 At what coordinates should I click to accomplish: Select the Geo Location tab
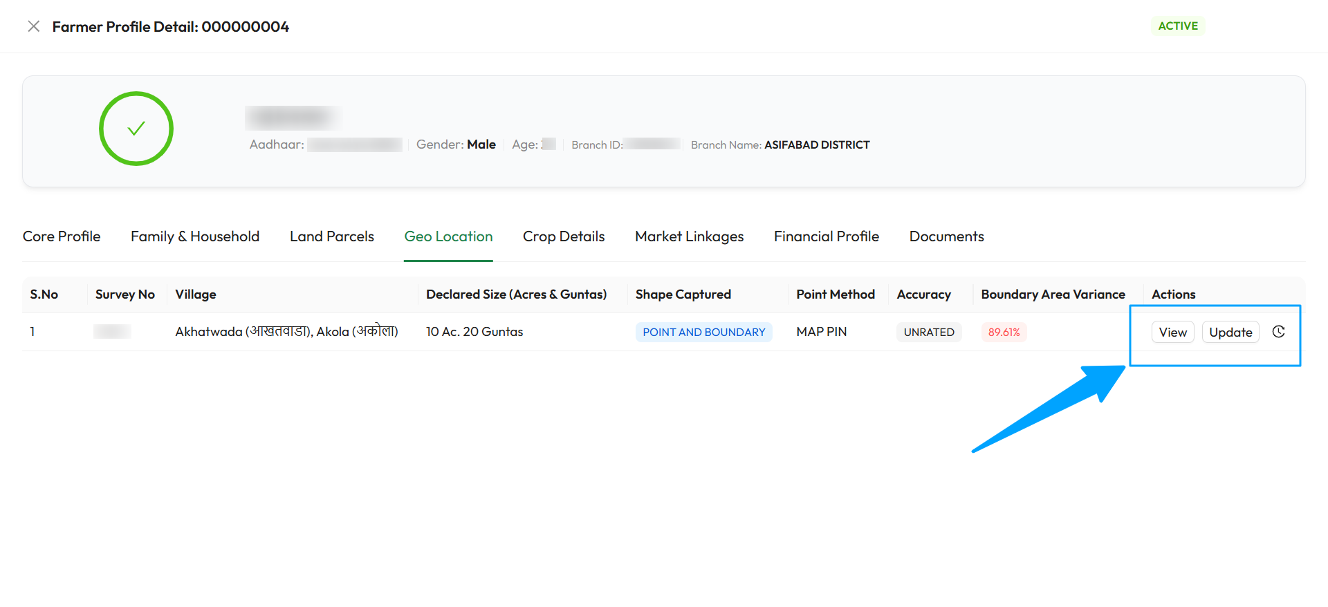coord(448,236)
